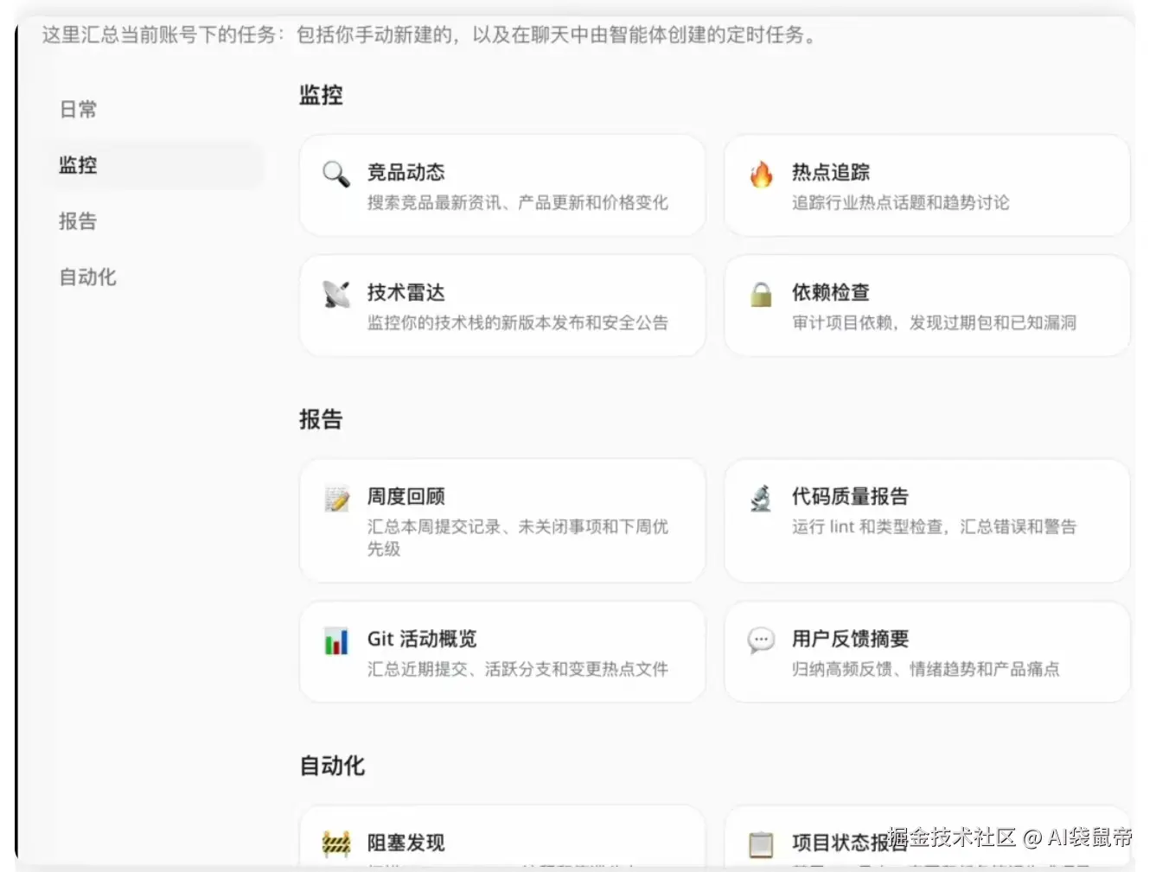Click the barrier icon on 阻塞发现 card
This screenshot has width=1156, height=872.
[x=336, y=843]
